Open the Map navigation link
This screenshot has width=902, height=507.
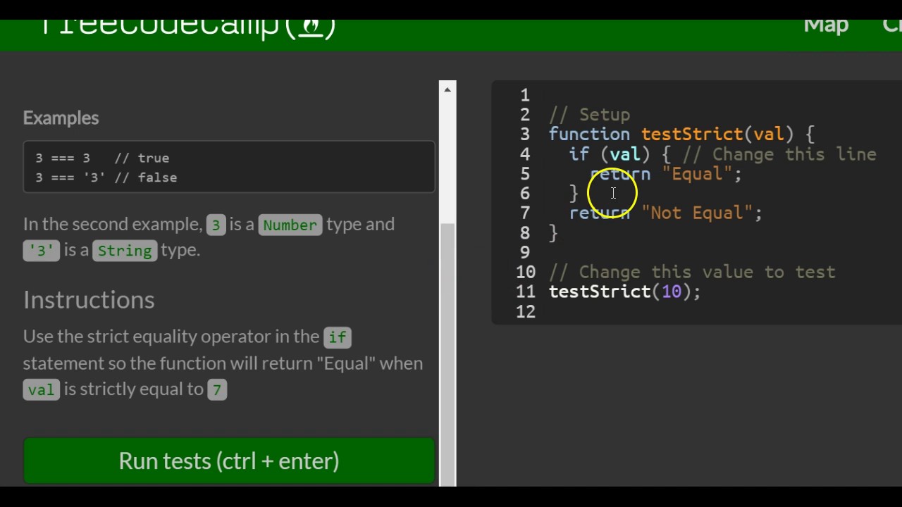(x=826, y=25)
